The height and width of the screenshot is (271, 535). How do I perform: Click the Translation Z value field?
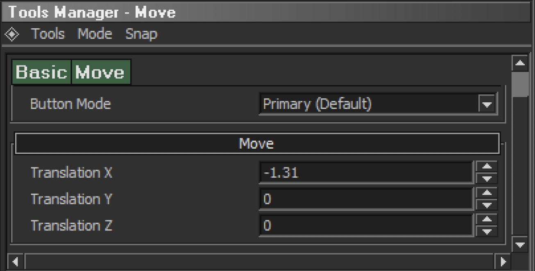366,226
